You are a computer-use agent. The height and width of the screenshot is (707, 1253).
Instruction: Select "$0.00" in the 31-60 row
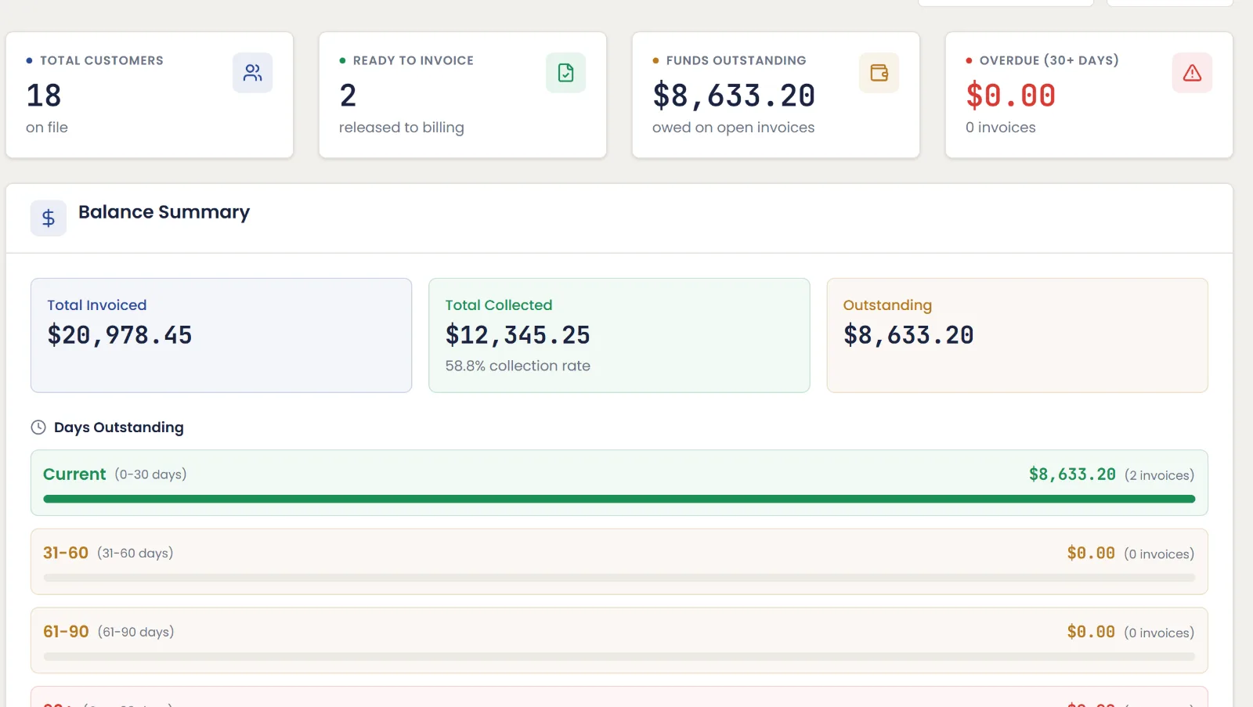click(x=1091, y=554)
